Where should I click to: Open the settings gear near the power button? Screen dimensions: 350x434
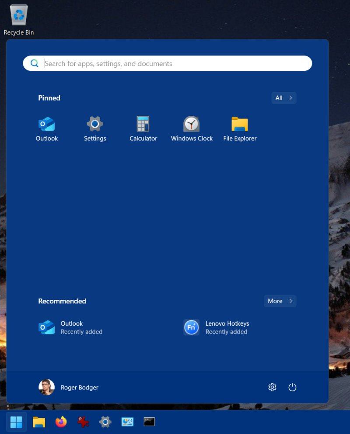pos(272,387)
